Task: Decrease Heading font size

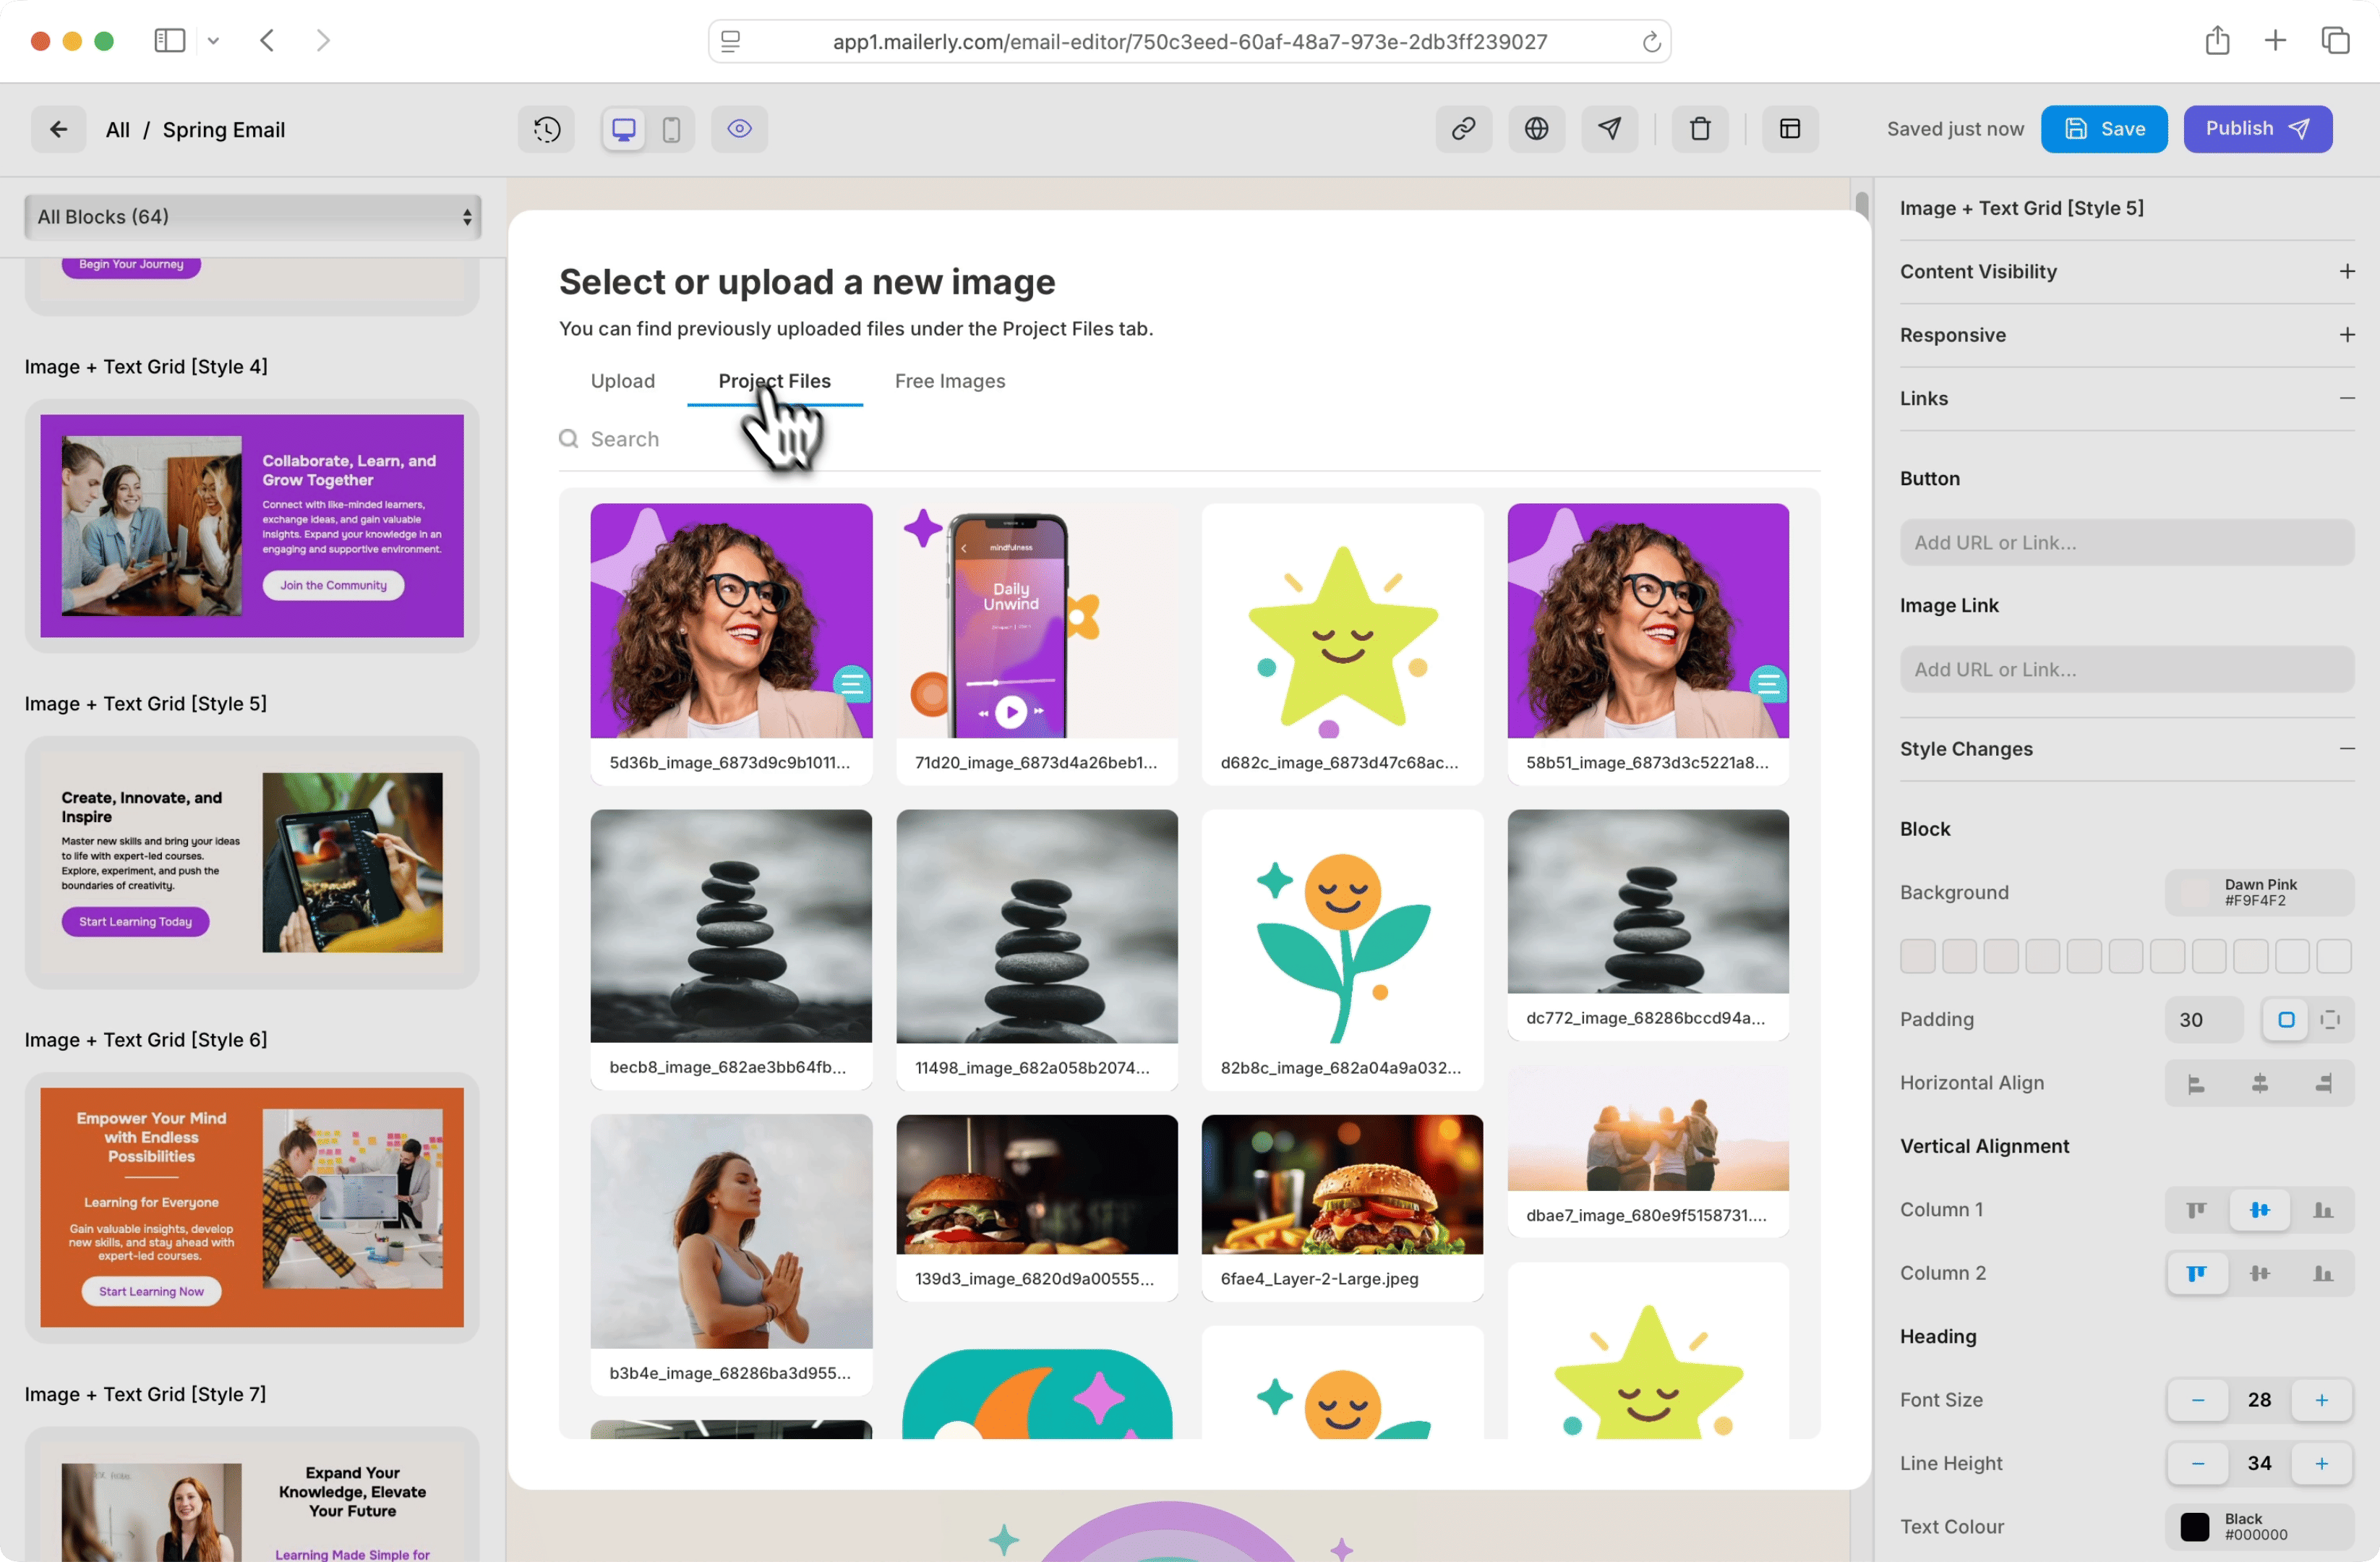Action: tap(2197, 1400)
